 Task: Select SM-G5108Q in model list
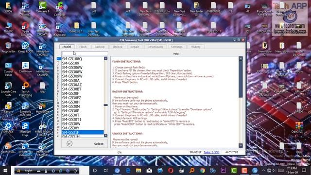coord(83,59)
